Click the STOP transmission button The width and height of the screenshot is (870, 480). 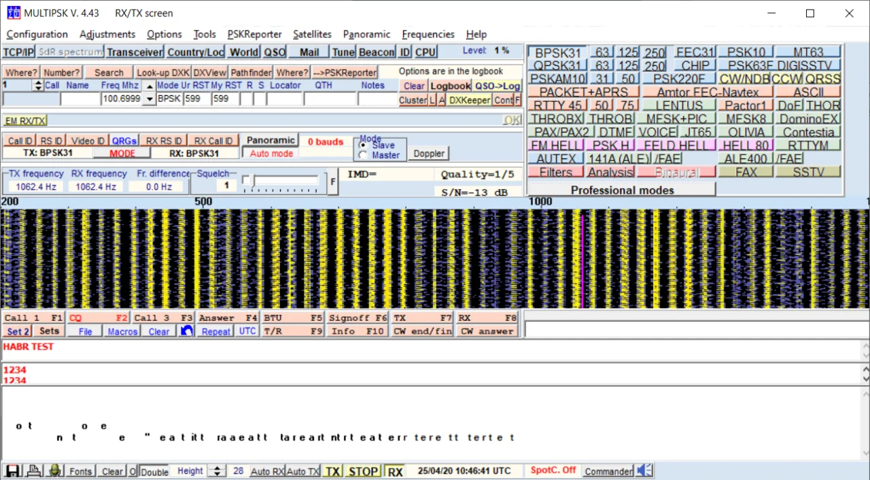363,471
